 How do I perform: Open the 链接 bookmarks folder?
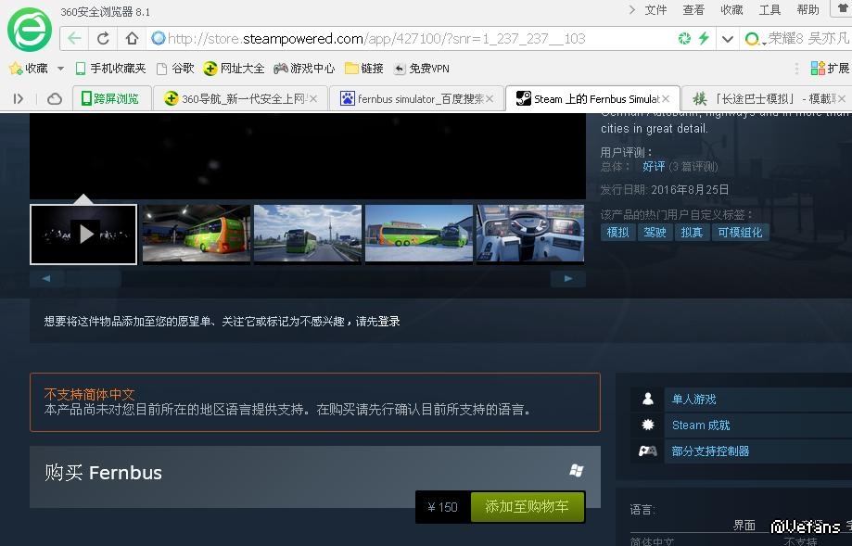coord(364,69)
